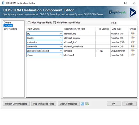139x125 pixels.
Task: Click the Map Unmapped Fields button
Action: pyautogui.click(x=44, y=104)
